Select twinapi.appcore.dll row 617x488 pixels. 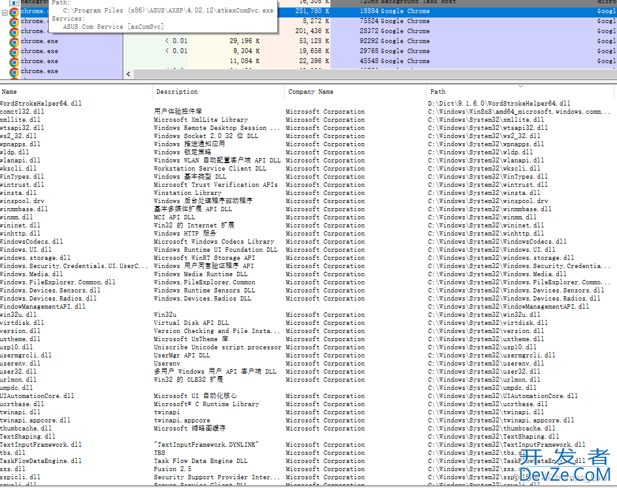(308, 420)
